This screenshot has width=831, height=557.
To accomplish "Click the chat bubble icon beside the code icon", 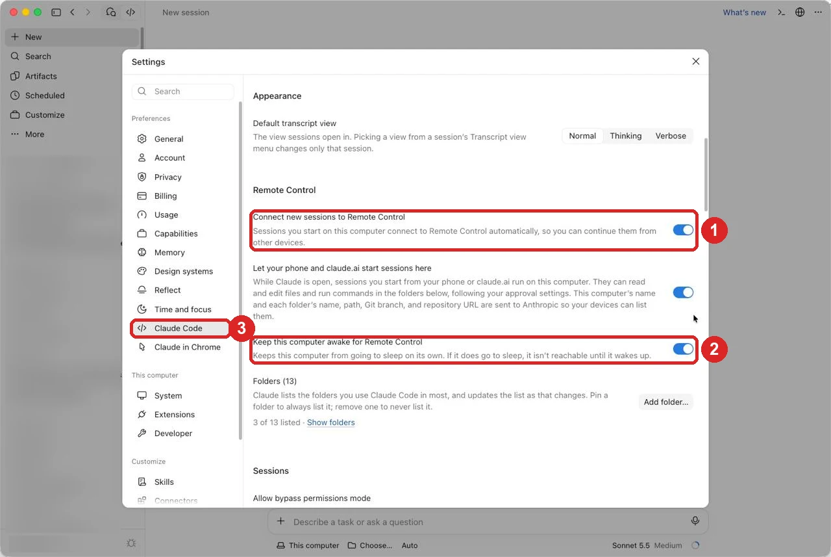I will coord(111,12).
